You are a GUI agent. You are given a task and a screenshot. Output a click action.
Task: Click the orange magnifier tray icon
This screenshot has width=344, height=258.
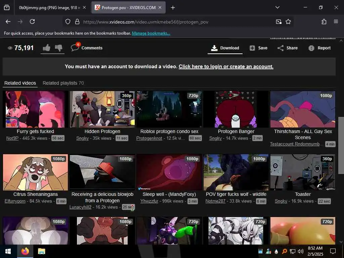tap(284, 251)
